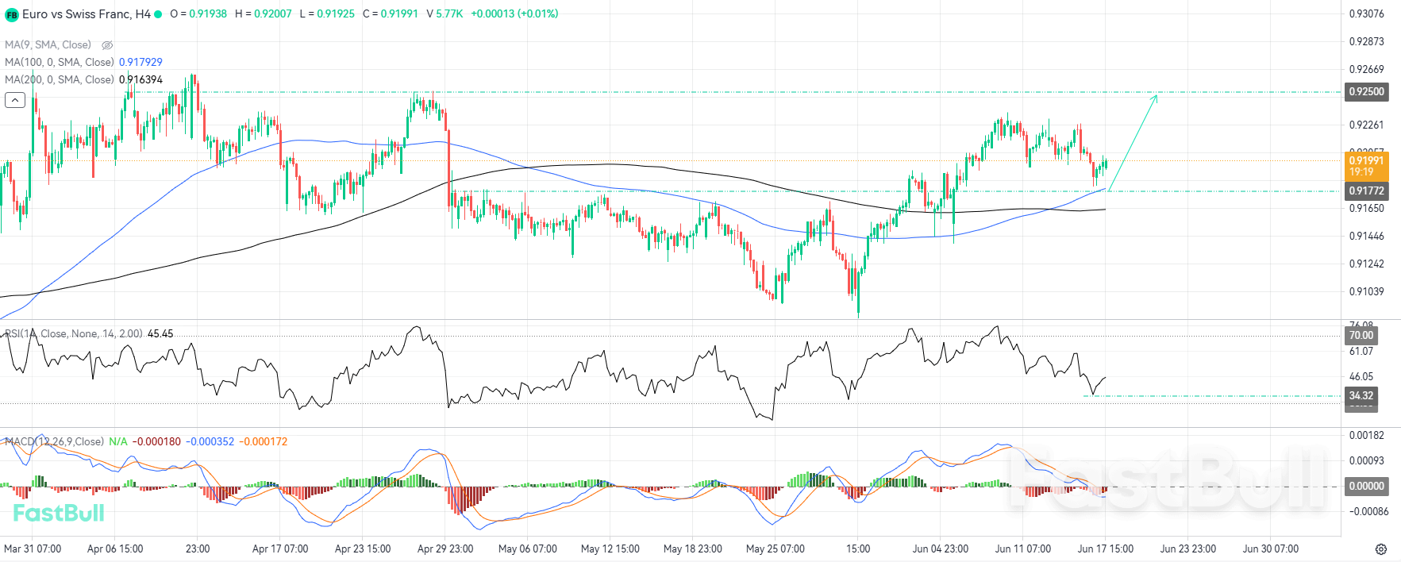Click the Jun 17 15:00 time axis label
This screenshot has height=562, width=1401.
1105,549
